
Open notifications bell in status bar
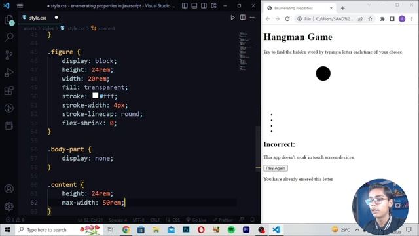252,220
